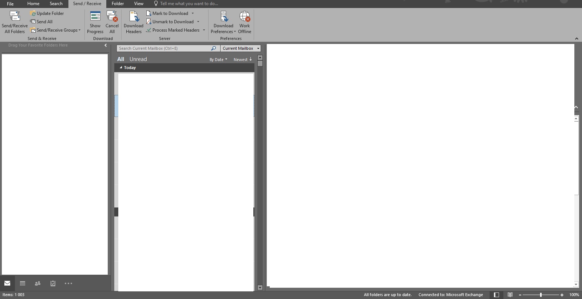Expand Mark to Download arrow

pyautogui.click(x=193, y=13)
